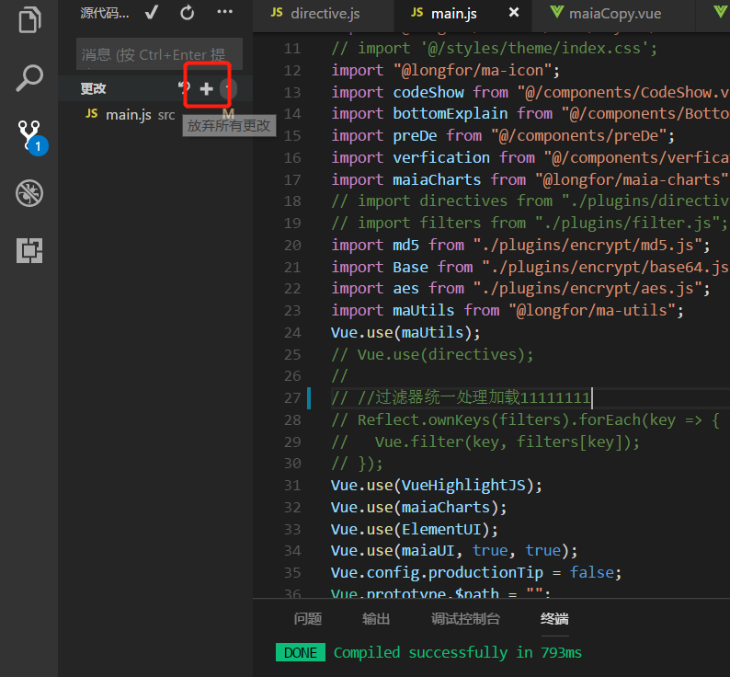Click 'Vue.use(maiaUI, true, true);' line
The width and height of the screenshot is (730, 677).
[454, 551]
